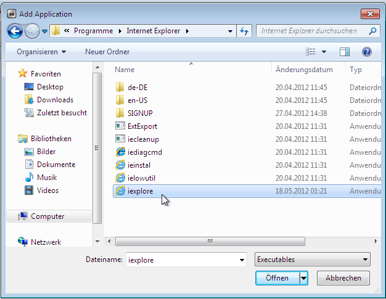Select the ExtExport application file
The height and width of the screenshot is (299, 386).
coord(142,126)
